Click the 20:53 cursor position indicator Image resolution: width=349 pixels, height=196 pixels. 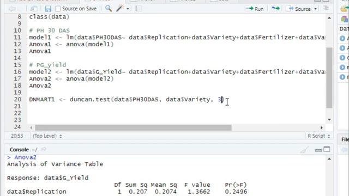click(17, 136)
